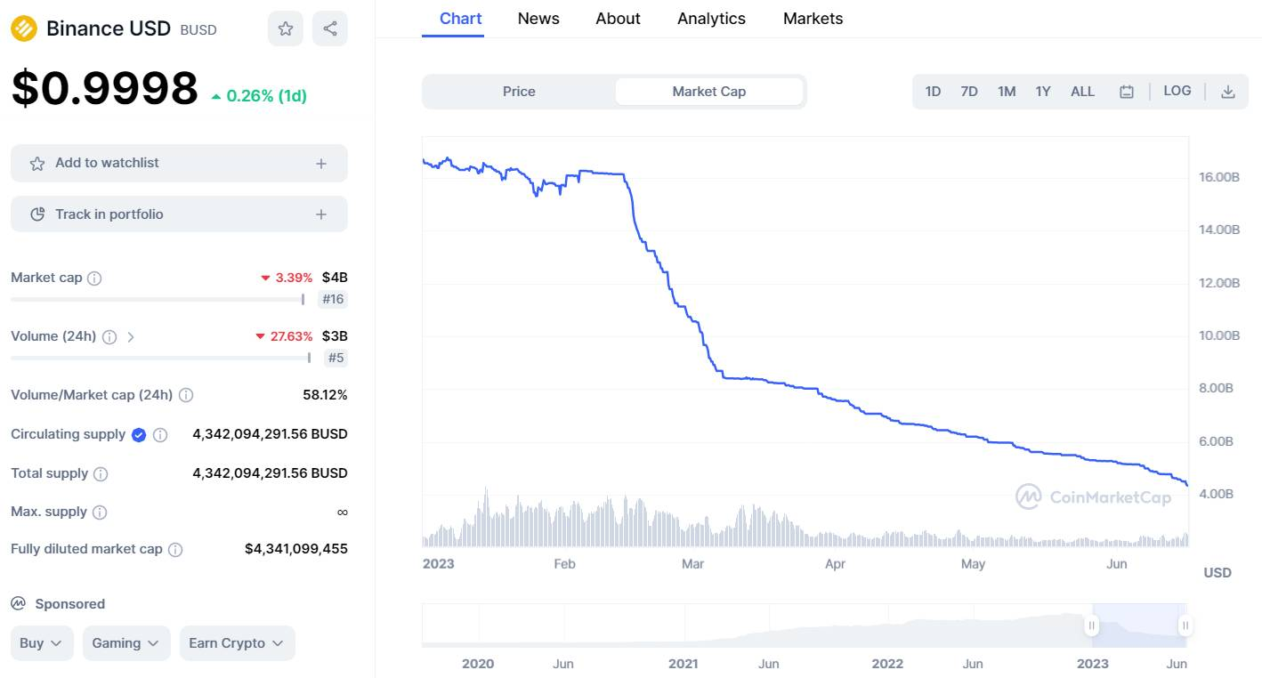1262x678 pixels.
Task: Toggle chart view to Price
Action: click(x=519, y=92)
